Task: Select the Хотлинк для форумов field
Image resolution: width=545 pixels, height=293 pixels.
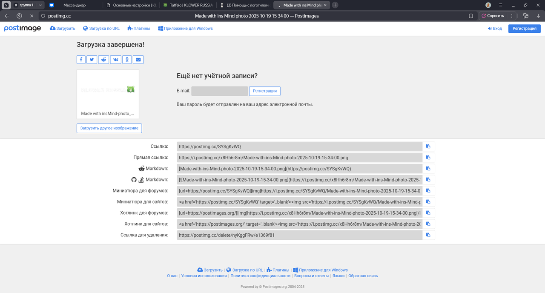Action: point(299,213)
